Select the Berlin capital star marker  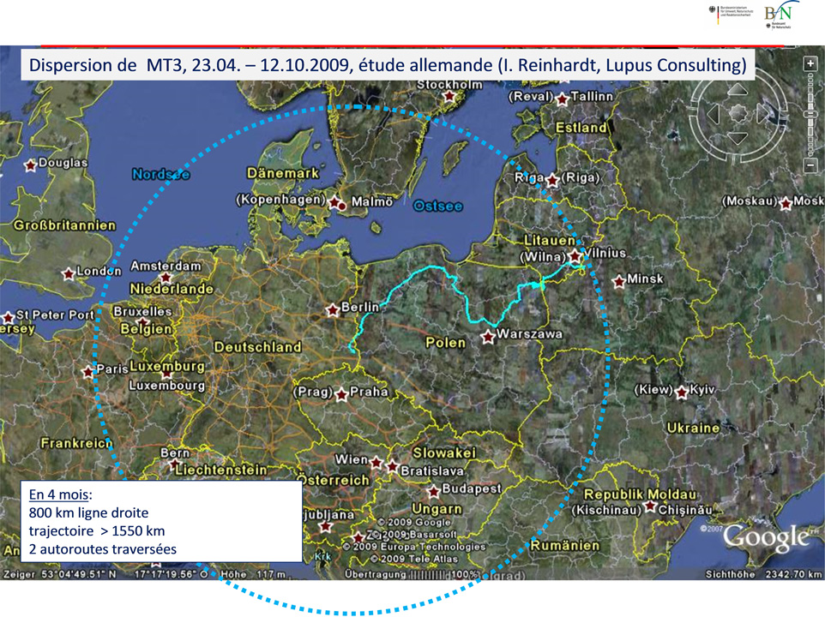click(333, 310)
